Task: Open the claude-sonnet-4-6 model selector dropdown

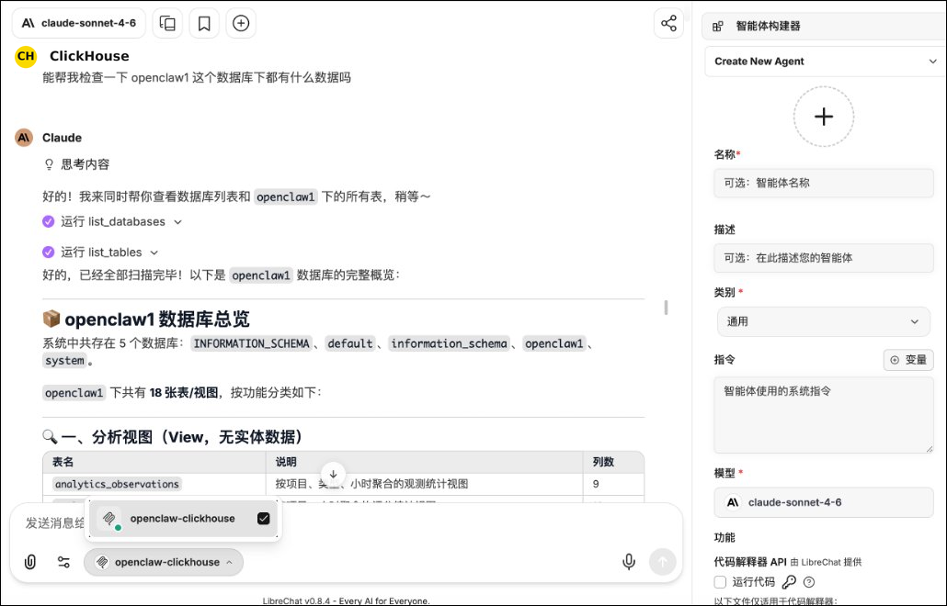Action: coord(79,23)
